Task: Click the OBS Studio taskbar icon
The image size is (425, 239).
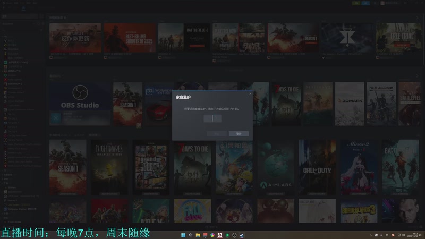Action: (x=234, y=235)
